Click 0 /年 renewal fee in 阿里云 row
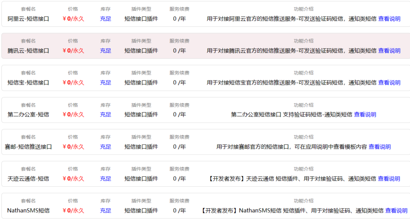This screenshot has height=221, width=410. (x=179, y=19)
